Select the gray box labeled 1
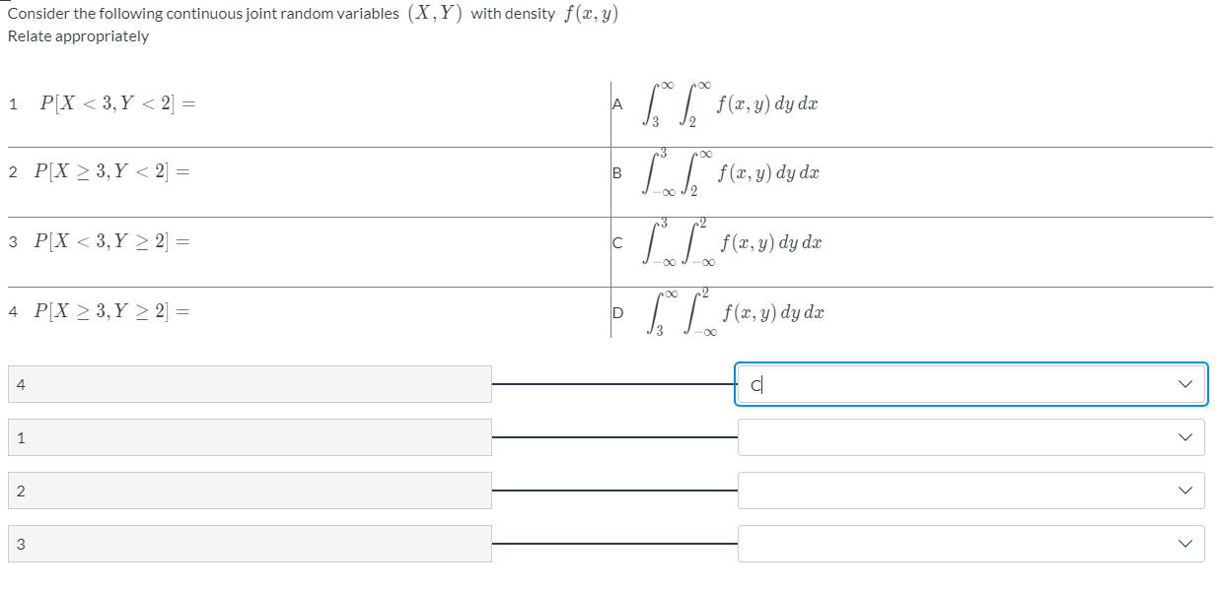 point(247,436)
